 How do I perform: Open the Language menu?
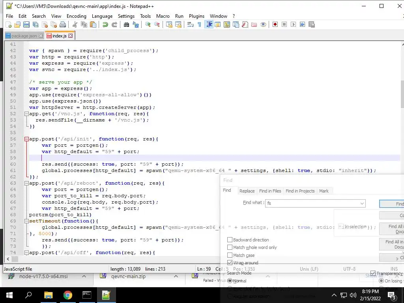pos(102,16)
